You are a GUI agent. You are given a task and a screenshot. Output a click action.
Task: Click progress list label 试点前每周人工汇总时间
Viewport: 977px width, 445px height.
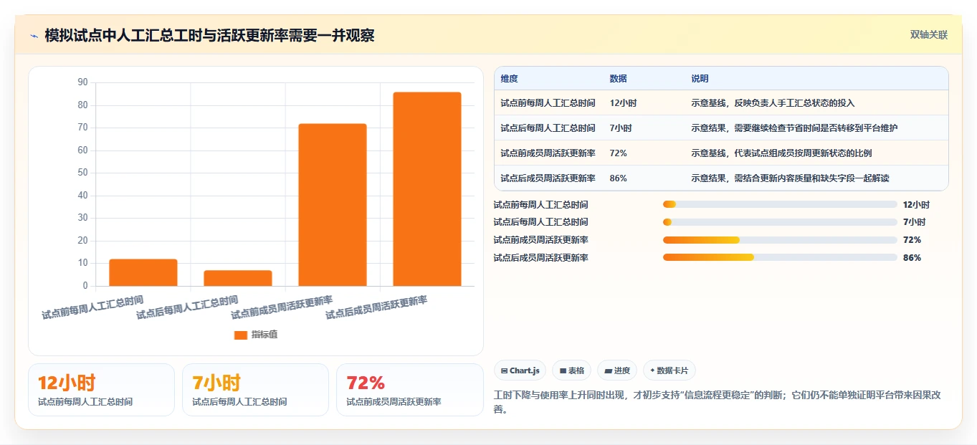(540, 204)
